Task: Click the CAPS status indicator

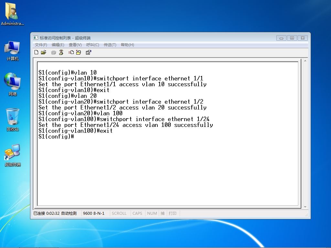Action: coord(137,213)
